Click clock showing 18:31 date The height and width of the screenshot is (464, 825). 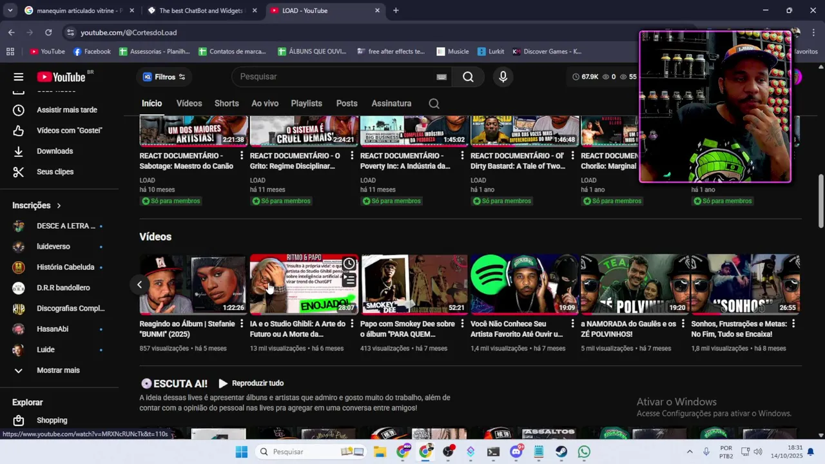click(788, 452)
